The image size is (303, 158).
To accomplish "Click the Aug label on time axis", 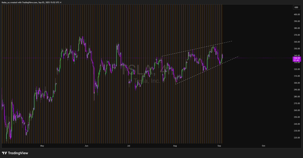I will pyautogui.click(x=175, y=146).
